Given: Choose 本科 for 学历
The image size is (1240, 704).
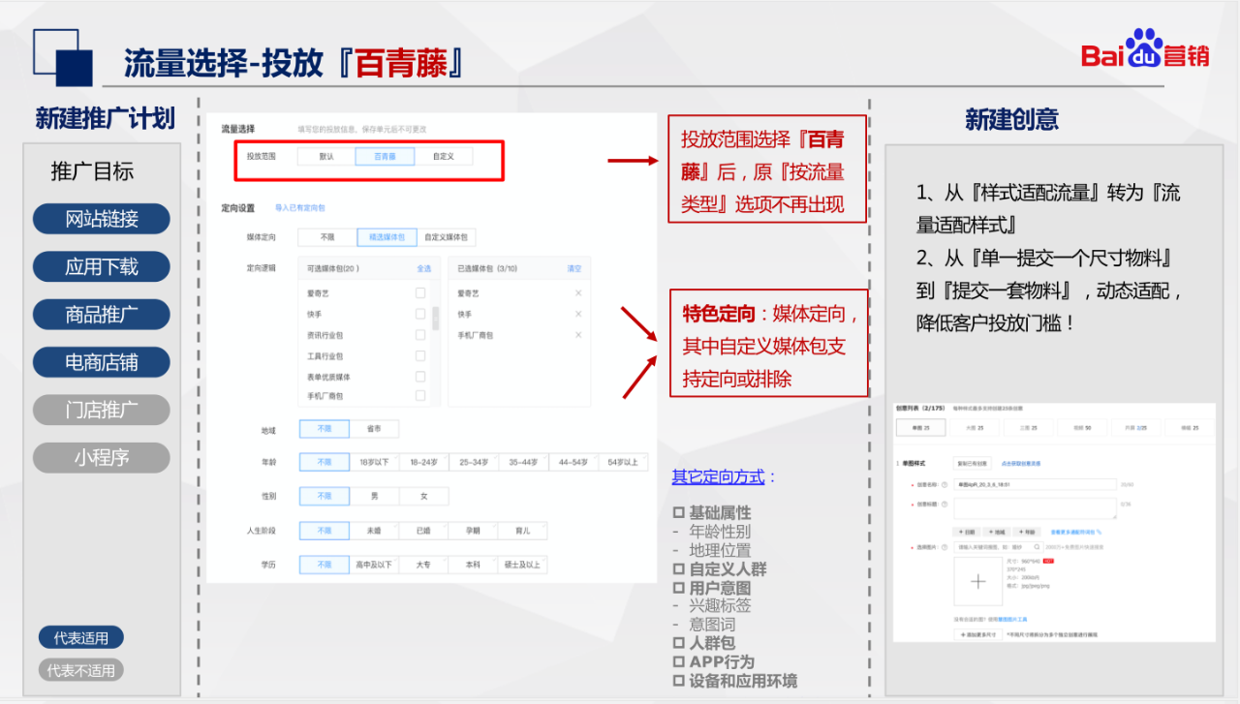Looking at the screenshot, I should pos(473,565).
